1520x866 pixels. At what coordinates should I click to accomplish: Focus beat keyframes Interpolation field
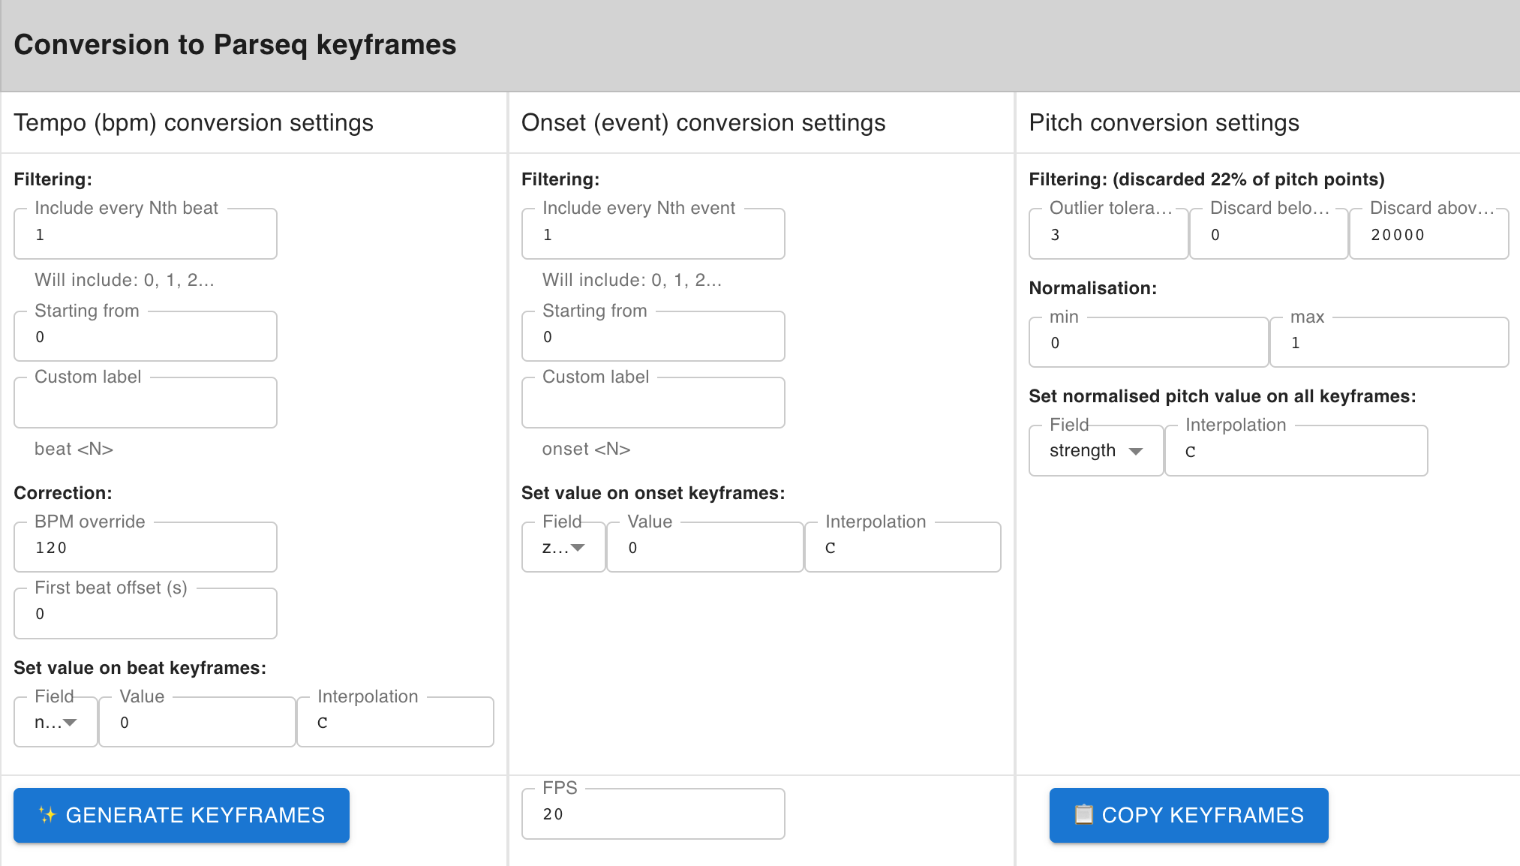point(395,722)
